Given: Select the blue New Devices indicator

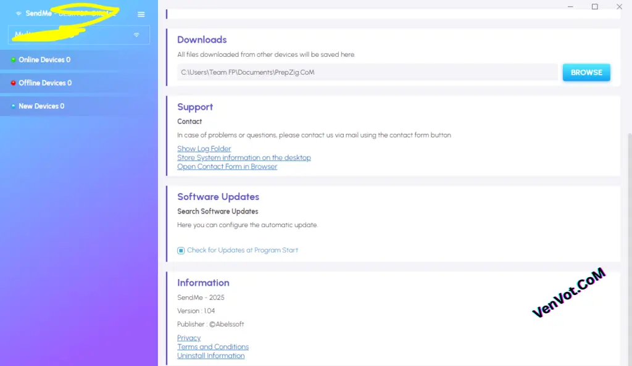Looking at the screenshot, I should pos(14,106).
